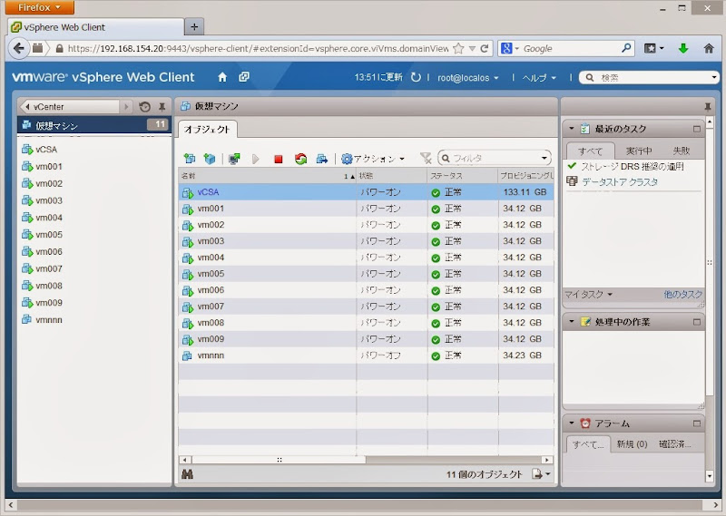
Task: Open the root@localos user menu
Action: [468, 78]
